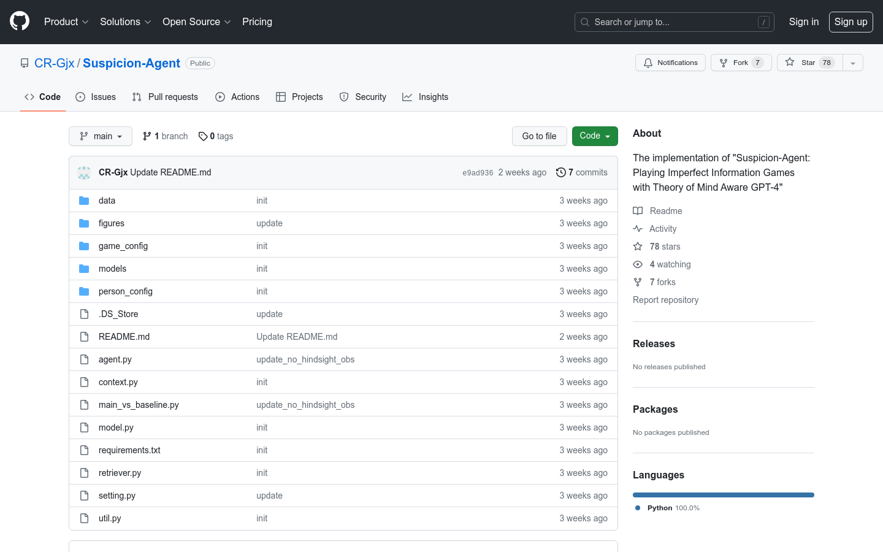The width and height of the screenshot is (883, 552).
Task: Click the blue Python language bar
Action: tap(724, 495)
